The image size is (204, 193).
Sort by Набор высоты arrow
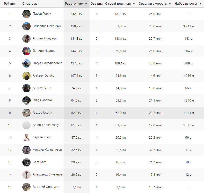point(200,4)
